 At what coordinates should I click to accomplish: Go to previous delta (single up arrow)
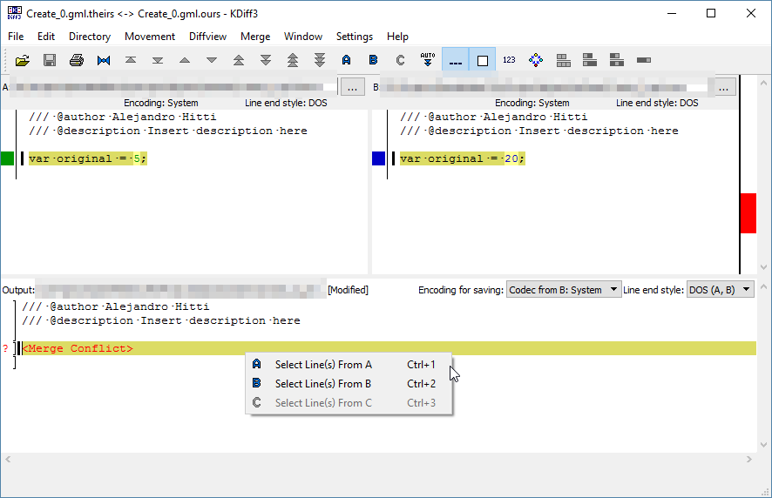click(x=185, y=60)
